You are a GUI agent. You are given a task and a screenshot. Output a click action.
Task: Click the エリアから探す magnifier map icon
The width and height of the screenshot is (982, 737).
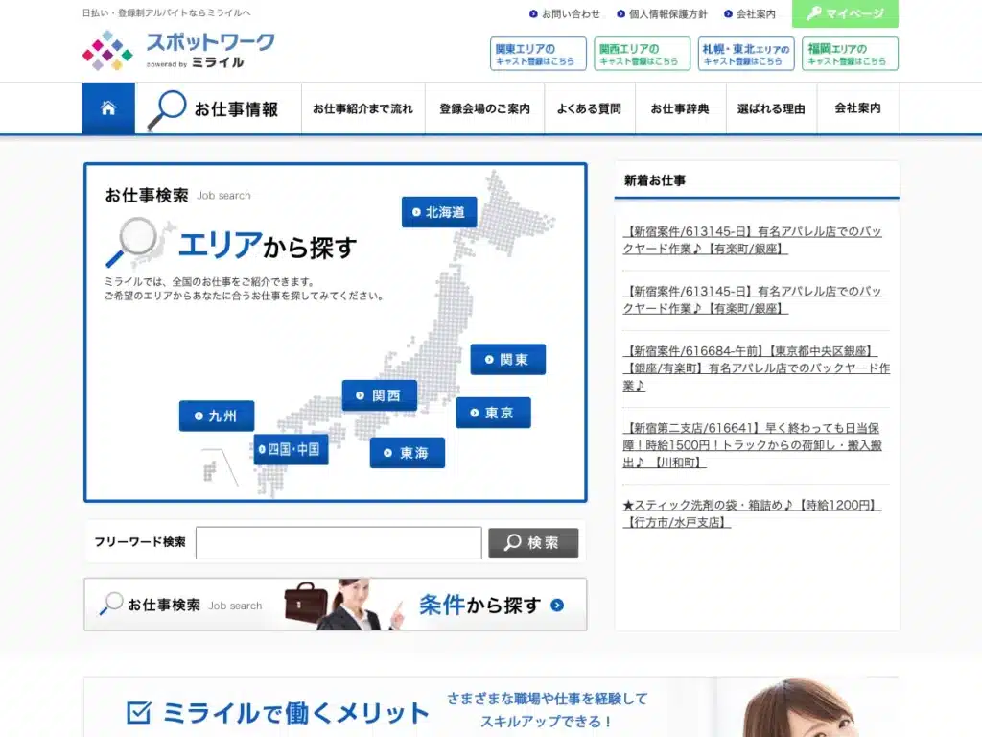(140, 243)
